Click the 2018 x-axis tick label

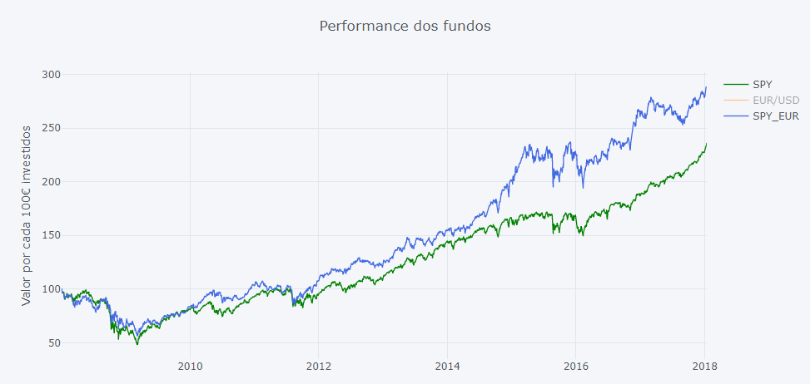tap(704, 365)
